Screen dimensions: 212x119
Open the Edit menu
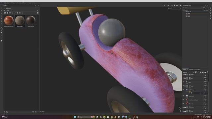coord(5,3)
